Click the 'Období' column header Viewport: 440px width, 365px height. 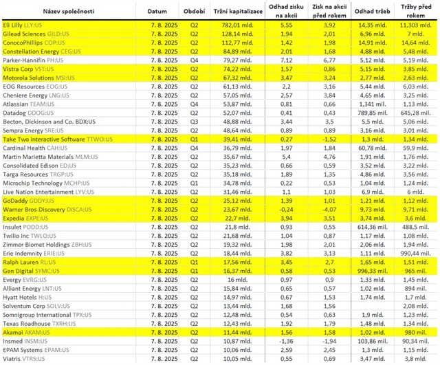194,12
